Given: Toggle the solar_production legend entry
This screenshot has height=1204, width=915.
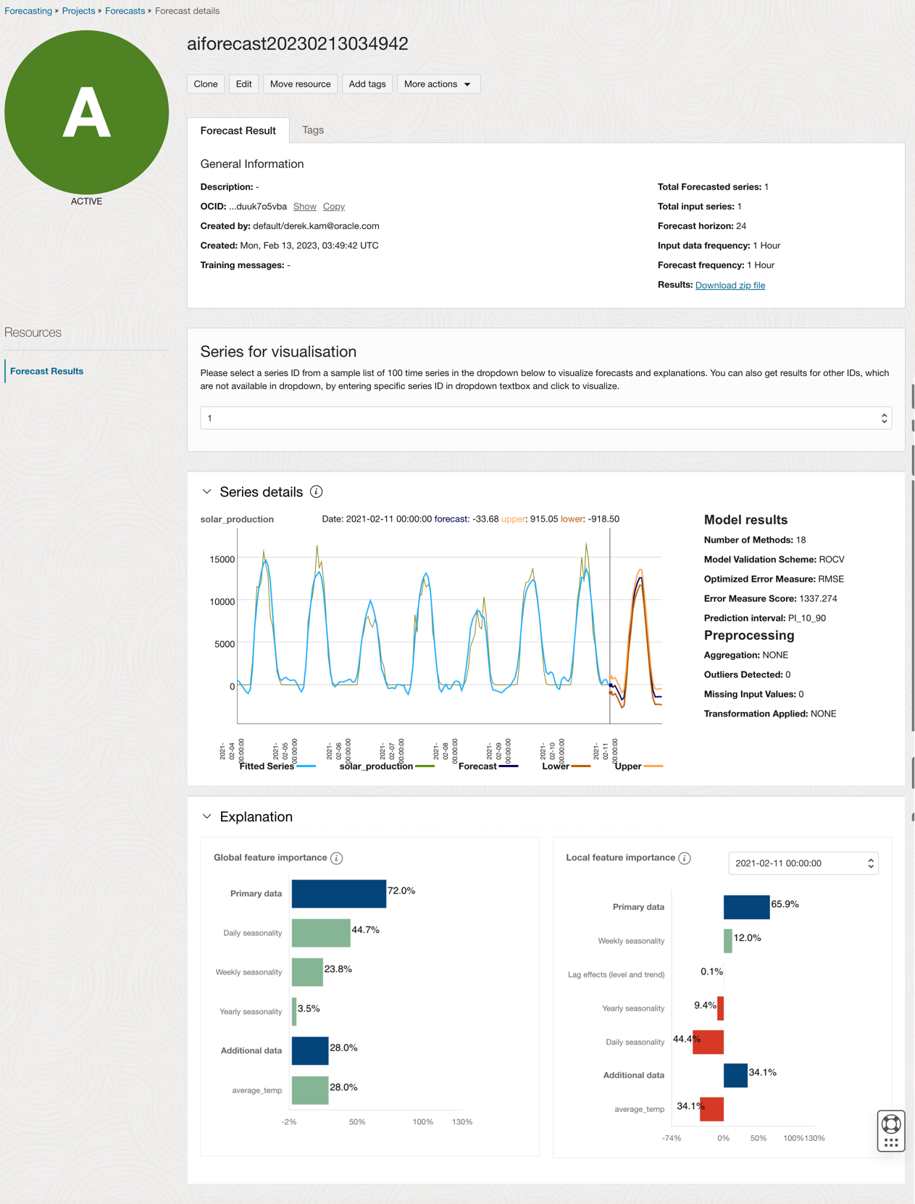Looking at the screenshot, I should coord(386,766).
